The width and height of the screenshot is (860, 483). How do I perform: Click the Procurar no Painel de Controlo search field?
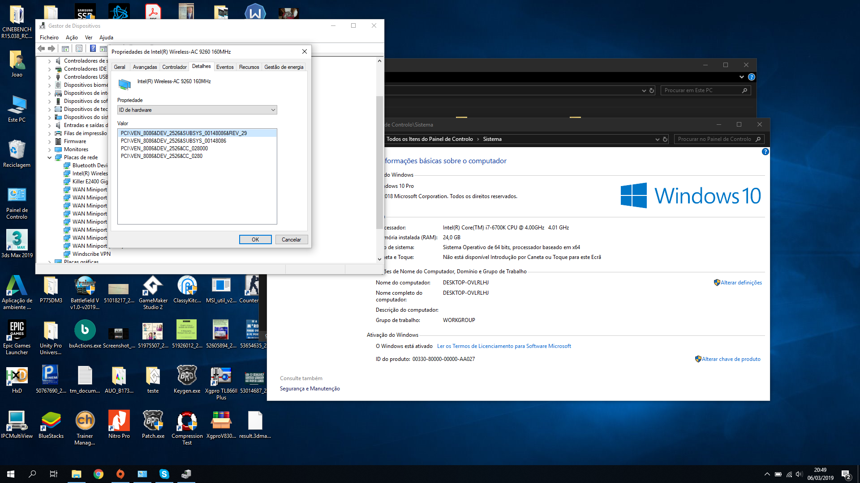pos(718,139)
